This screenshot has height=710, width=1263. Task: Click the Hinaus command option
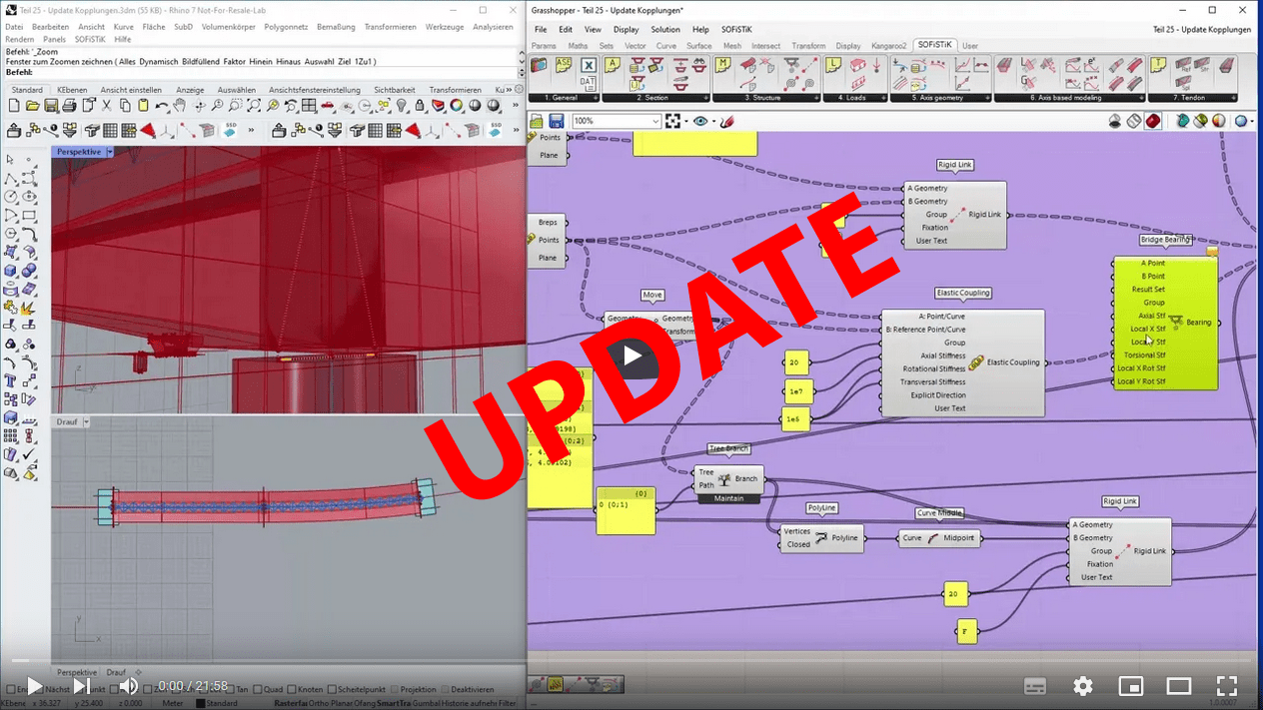tap(288, 62)
